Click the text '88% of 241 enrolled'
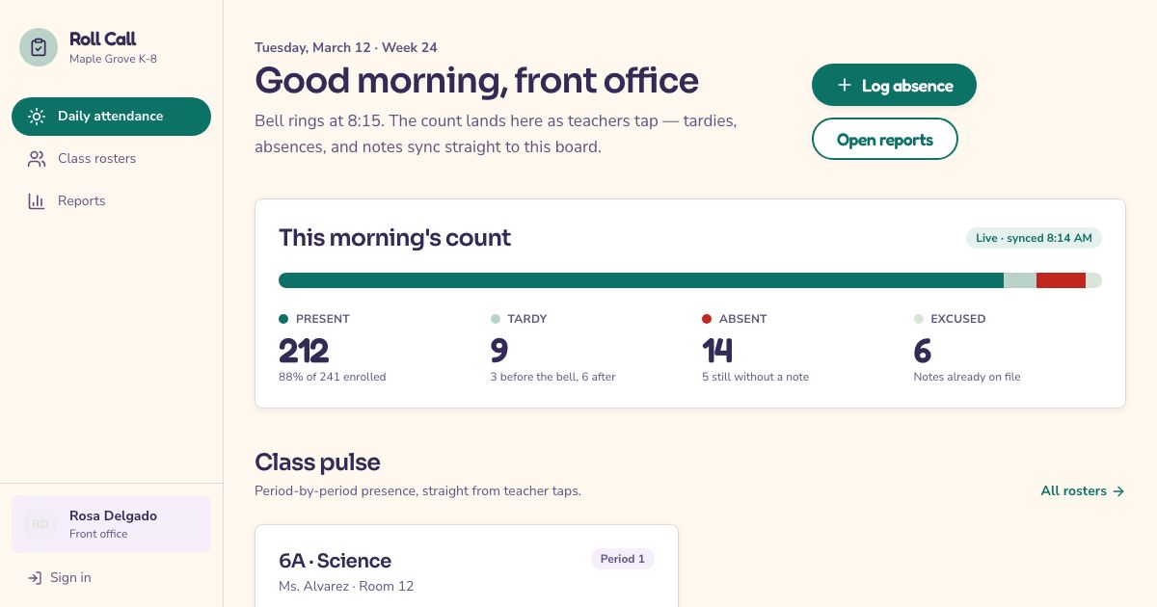 pyautogui.click(x=333, y=377)
